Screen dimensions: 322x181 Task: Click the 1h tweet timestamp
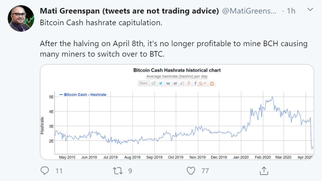pos(291,11)
